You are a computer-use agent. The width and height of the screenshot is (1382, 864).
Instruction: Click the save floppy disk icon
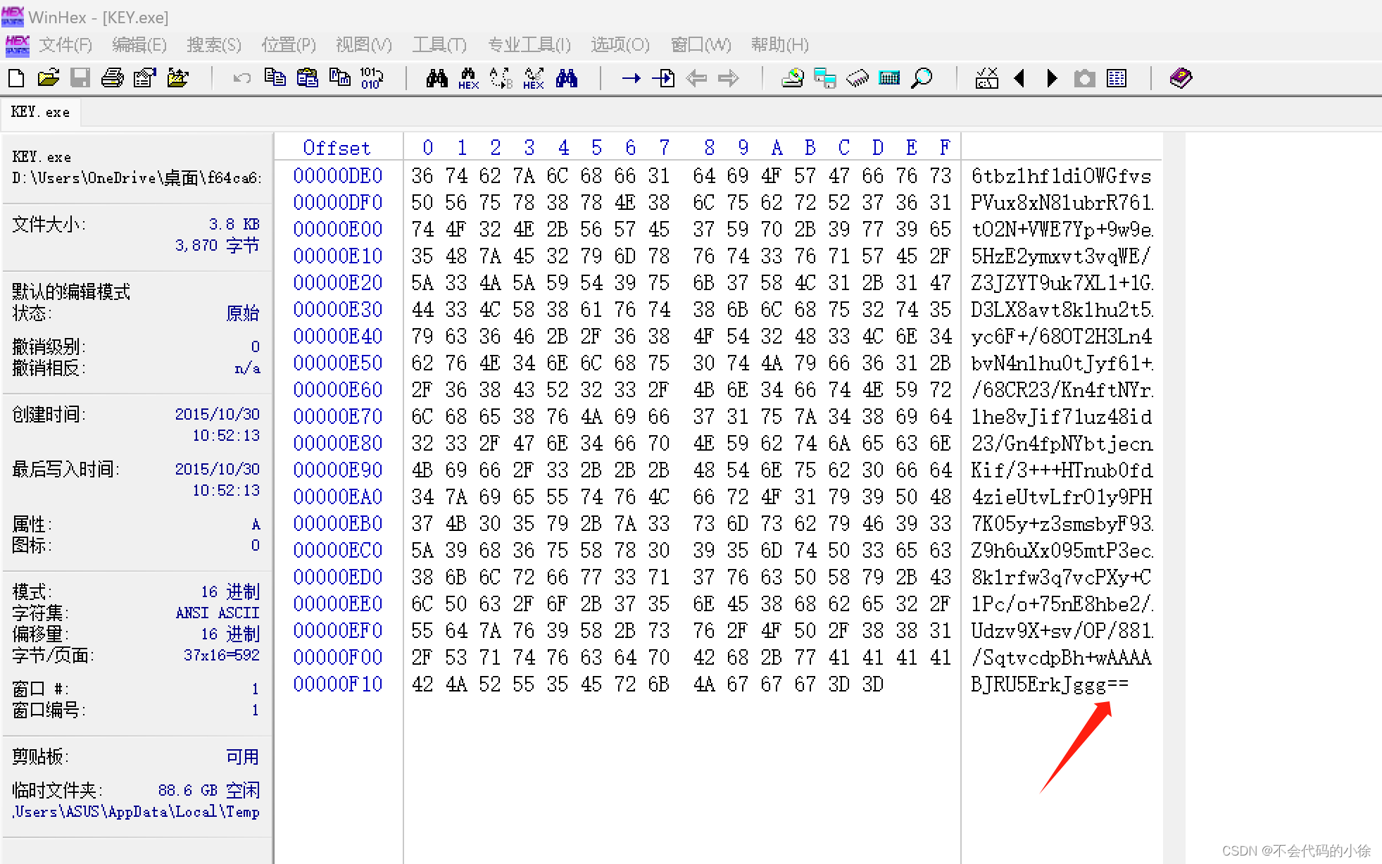coord(80,78)
